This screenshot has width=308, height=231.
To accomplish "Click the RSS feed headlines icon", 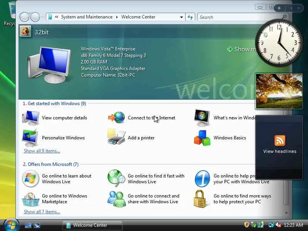I will pos(280,141).
